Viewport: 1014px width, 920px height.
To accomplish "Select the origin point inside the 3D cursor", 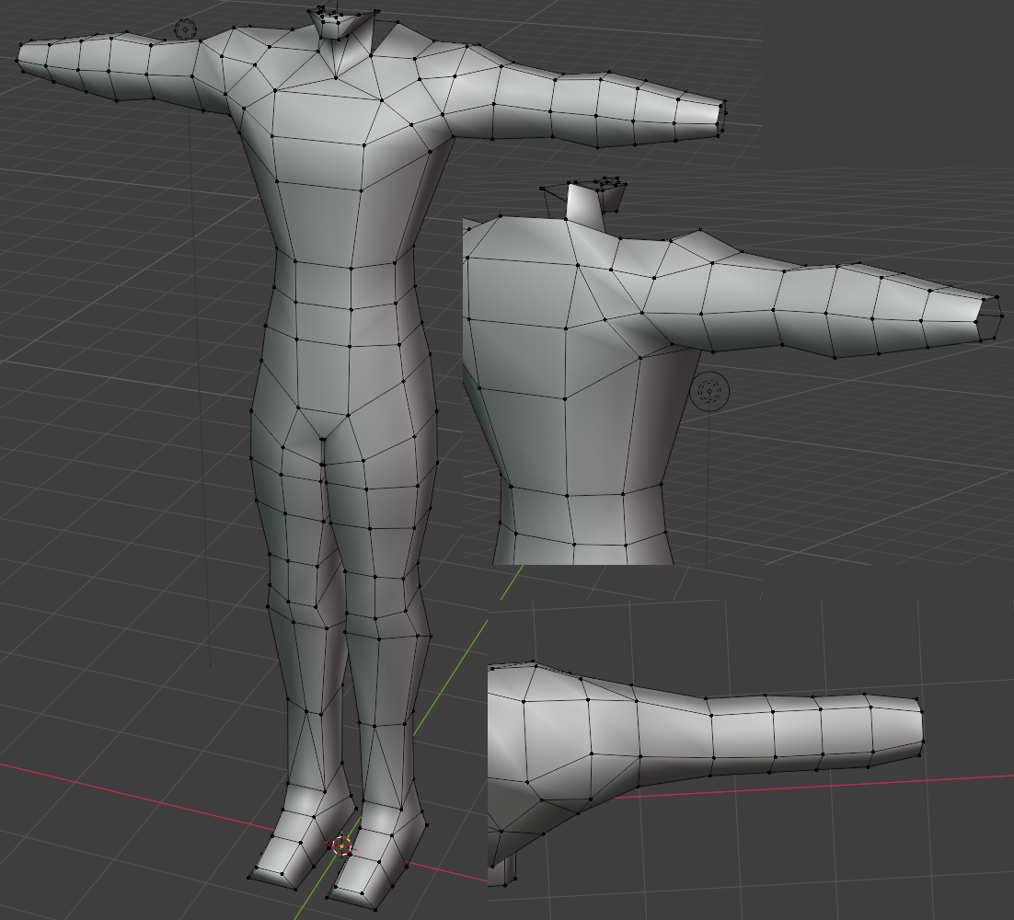I will pyautogui.click(x=341, y=845).
